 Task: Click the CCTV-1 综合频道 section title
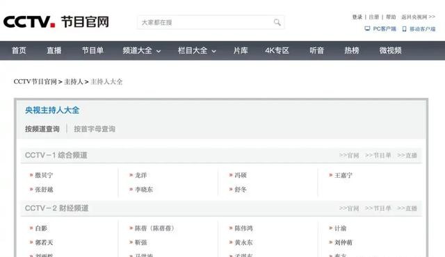coord(56,156)
